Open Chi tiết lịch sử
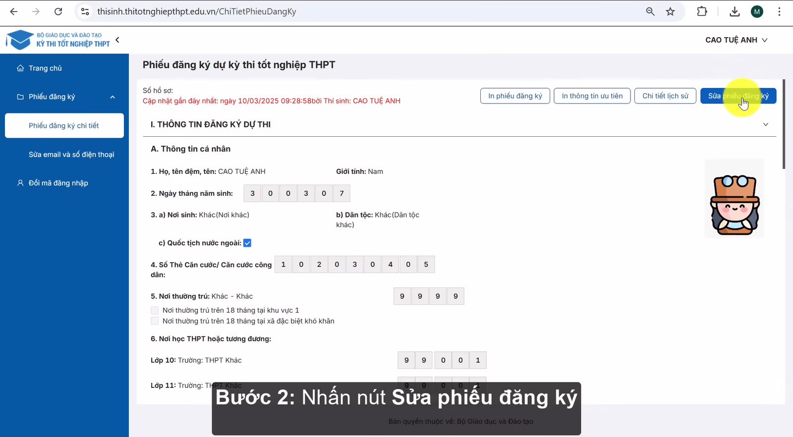Viewport: 793px width, 437px height. [665, 96]
